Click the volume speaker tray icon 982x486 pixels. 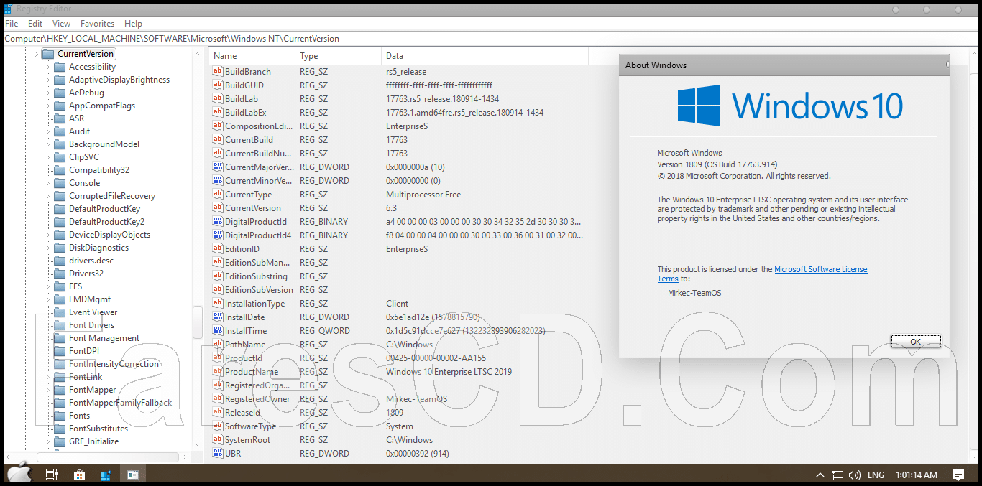click(855, 475)
